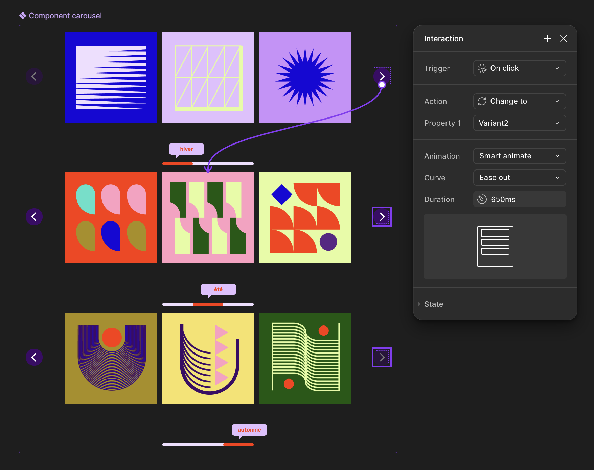The width and height of the screenshot is (594, 470).
Task: Click the hiver tooltip label
Action: [x=186, y=149]
